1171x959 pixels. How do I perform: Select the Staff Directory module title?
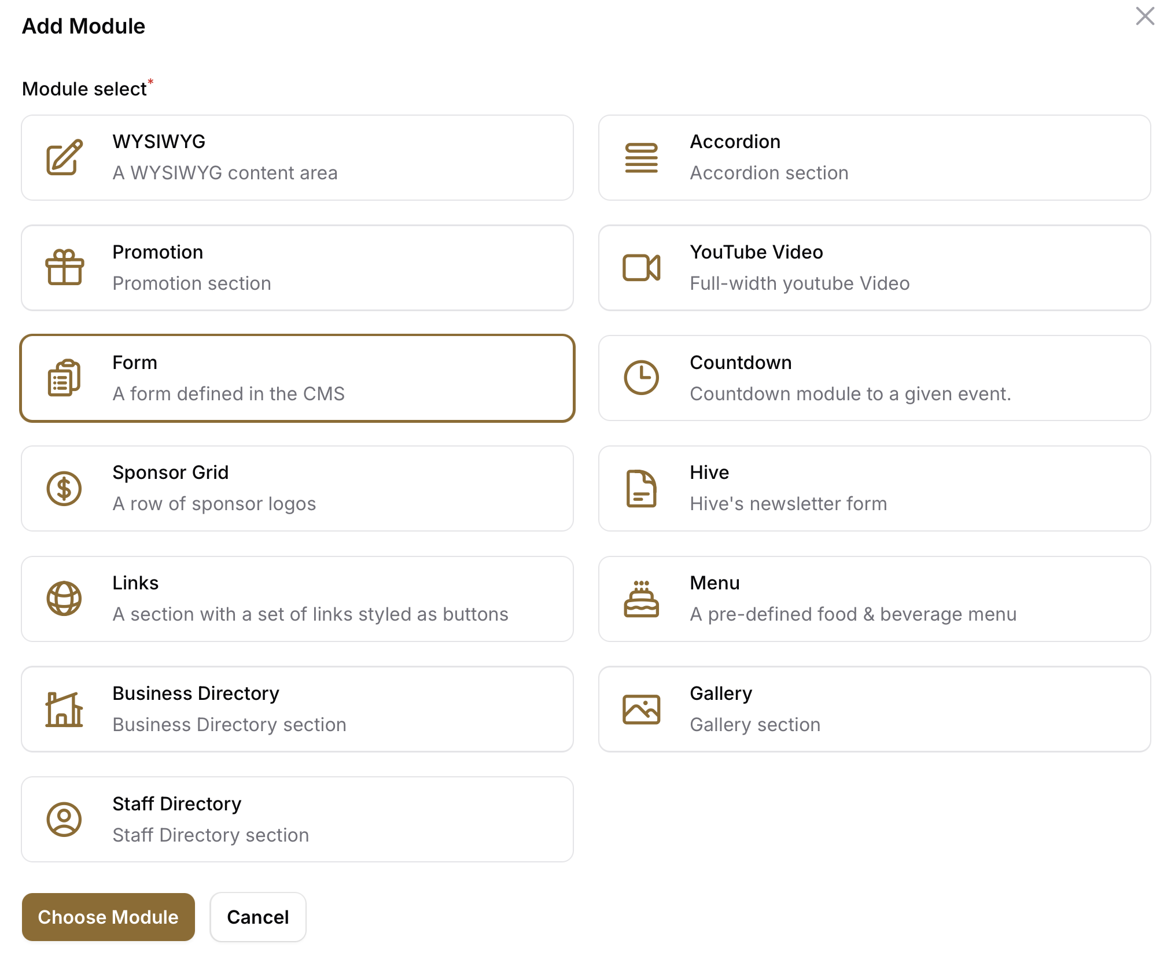click(x=177, y=804)
